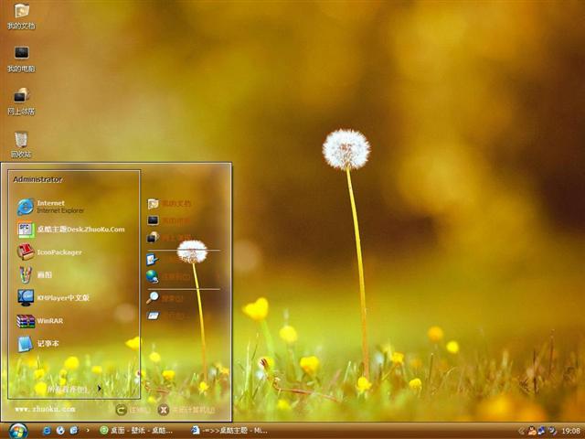Click the Administrator user name
This screenshot has width=585, height=439.
37,179
